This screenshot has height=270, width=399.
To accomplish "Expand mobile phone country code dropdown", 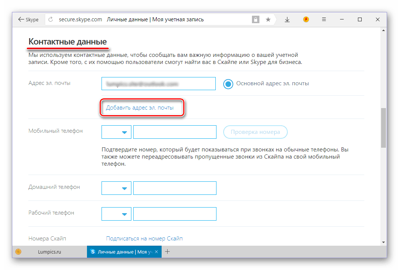I will coord(116,132).
